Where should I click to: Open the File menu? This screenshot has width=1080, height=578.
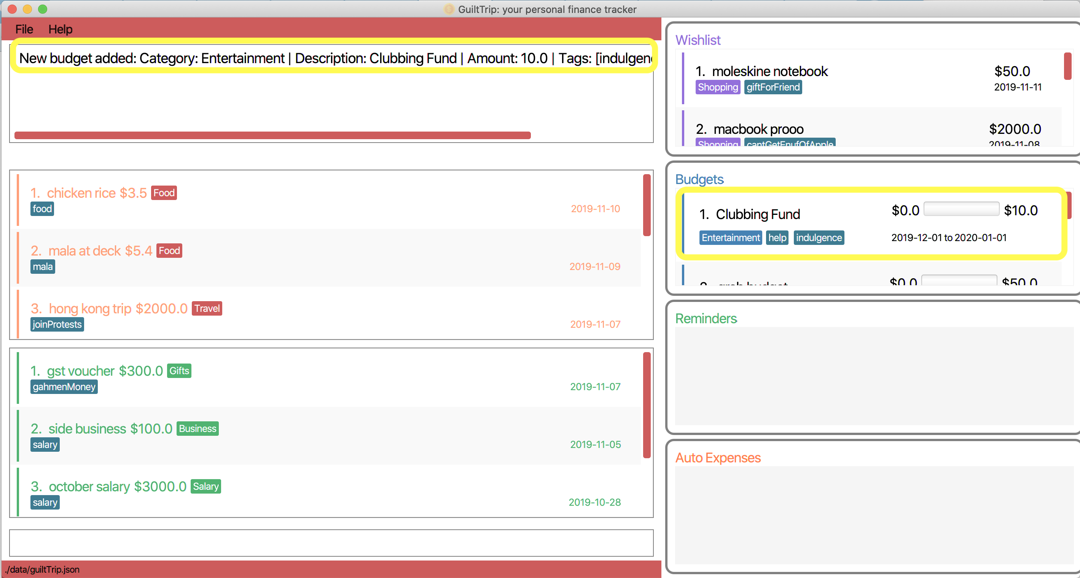point(24,29)
